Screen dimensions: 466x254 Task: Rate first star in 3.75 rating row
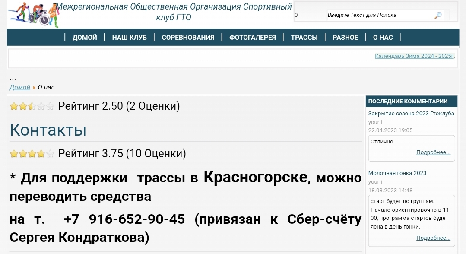tap(14, 154)
